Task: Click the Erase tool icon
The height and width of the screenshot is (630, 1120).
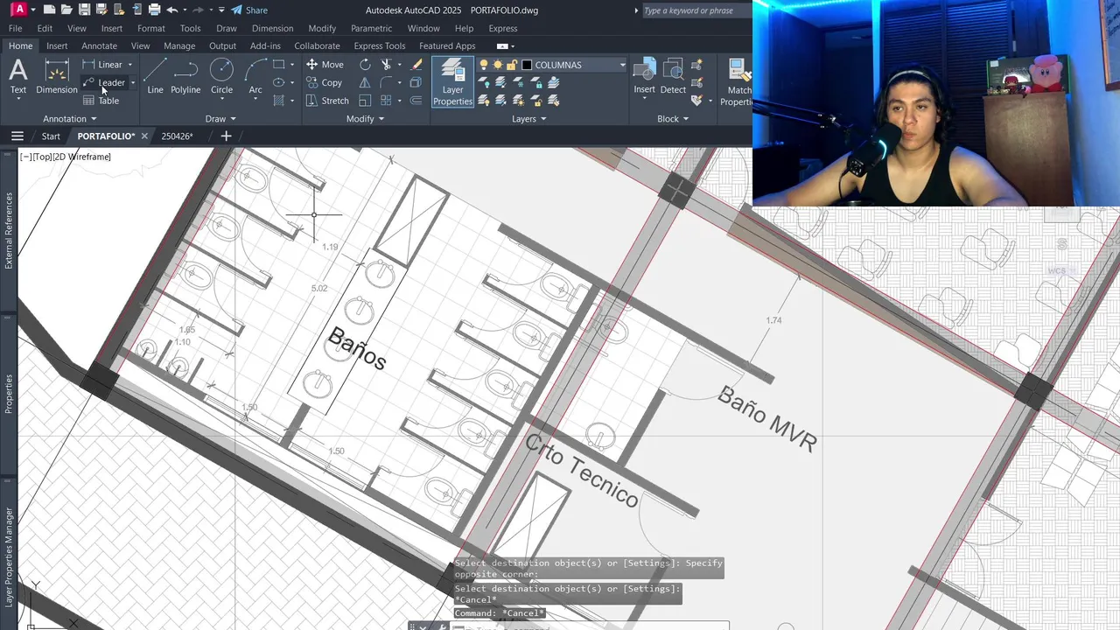Action: (x=416, y=65)
